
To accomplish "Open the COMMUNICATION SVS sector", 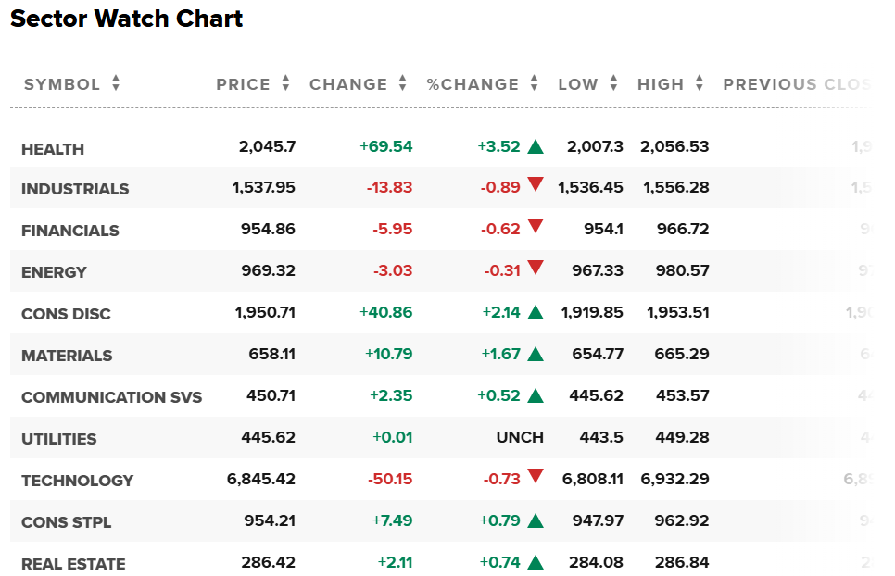I will (111, 397).
